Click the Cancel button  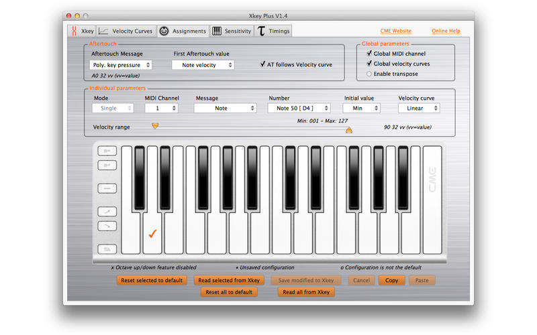tap(361, 280)
